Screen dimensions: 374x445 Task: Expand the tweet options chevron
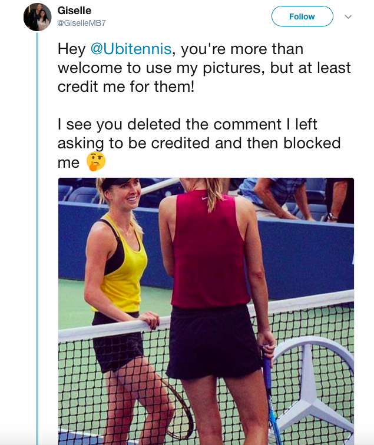(x=348, y=16)
